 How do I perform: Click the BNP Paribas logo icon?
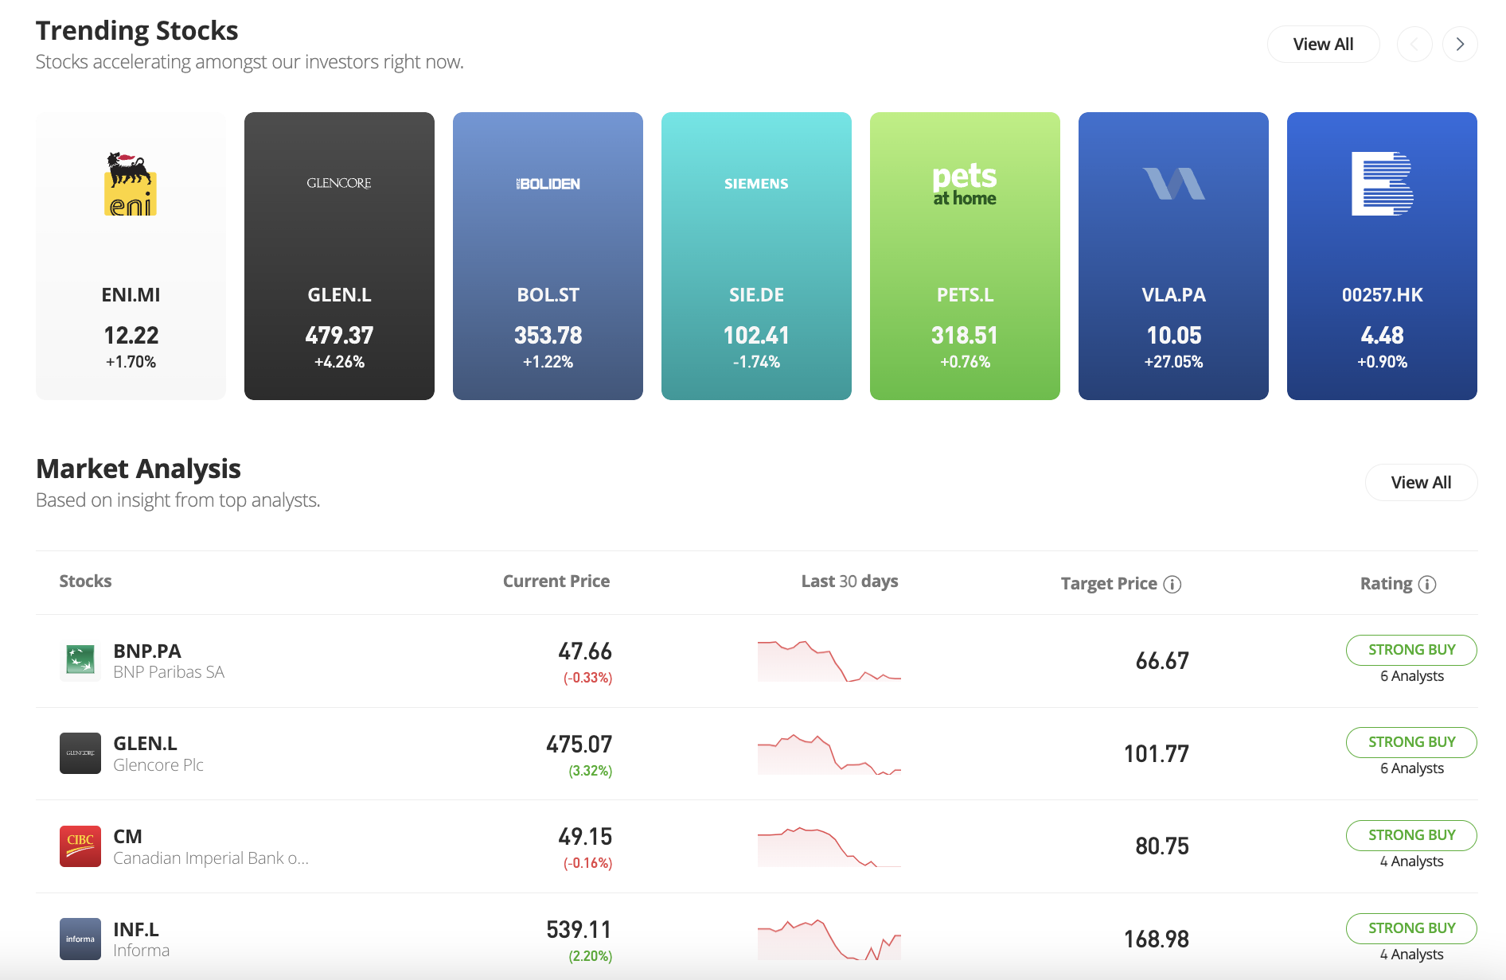click(x=80, y=660)
